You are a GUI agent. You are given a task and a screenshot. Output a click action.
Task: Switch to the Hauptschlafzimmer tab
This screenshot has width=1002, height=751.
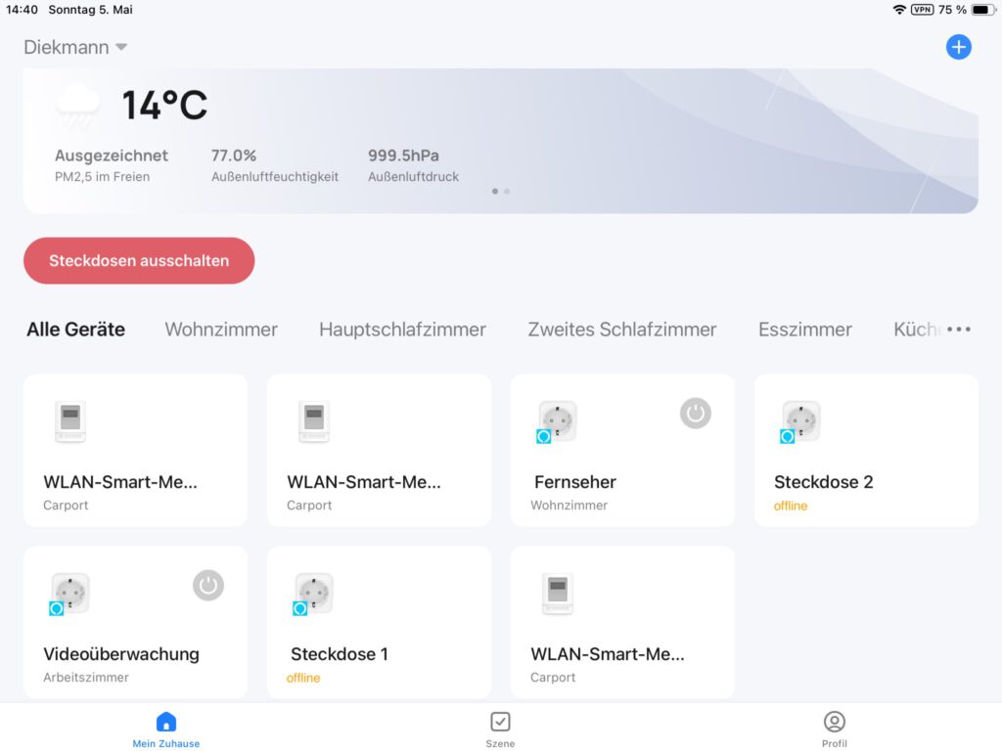pos(402,330)
